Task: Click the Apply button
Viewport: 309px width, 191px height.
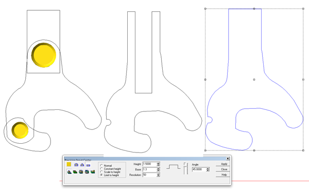Action: 223,164
